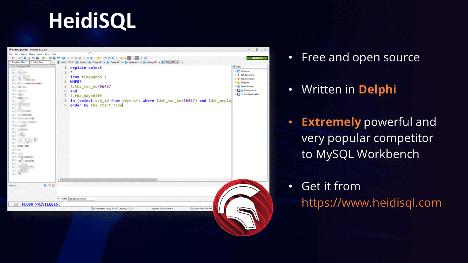The height and width of the screenshot is (263, 468).
Task: Click the red X in Preview panel
Action: click(53, 186)
